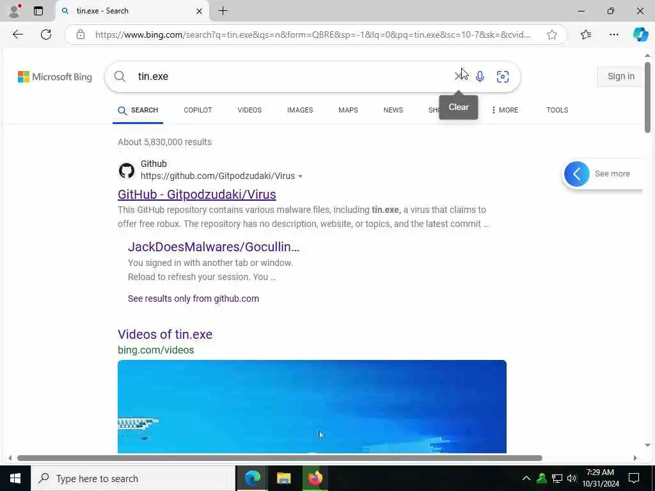This screenshot has width=655, height=491.
Task: Click the scroll down arrow
Action: [x=647, y=446]
